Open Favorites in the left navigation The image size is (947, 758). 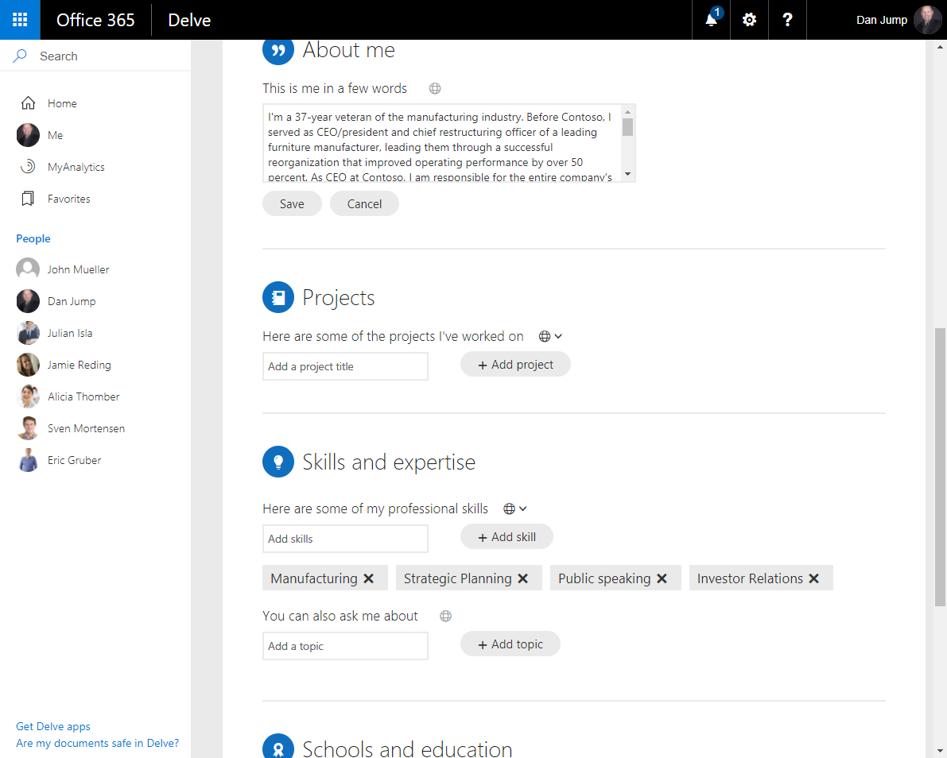coord(68,199)
